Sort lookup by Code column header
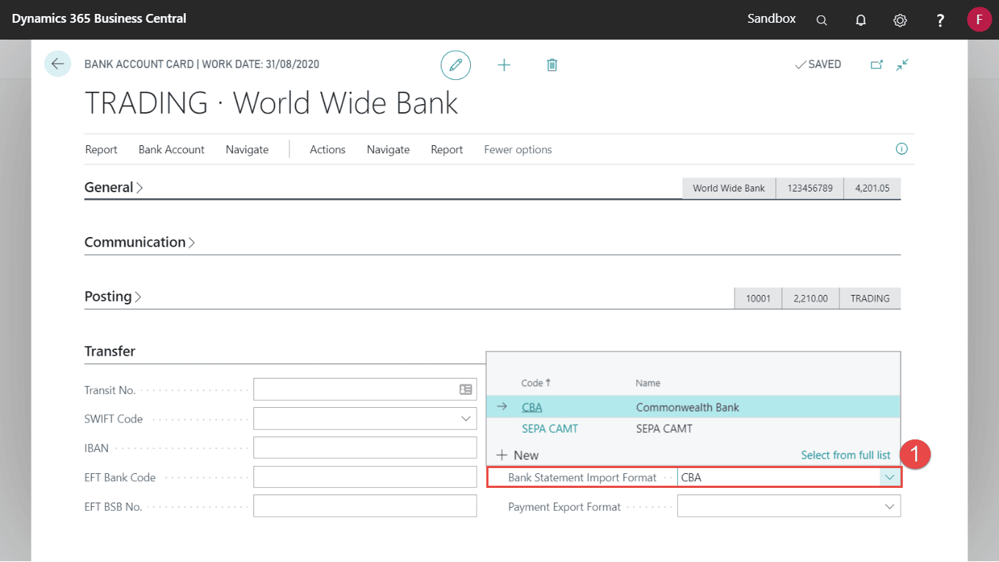 tap(535, 383)
